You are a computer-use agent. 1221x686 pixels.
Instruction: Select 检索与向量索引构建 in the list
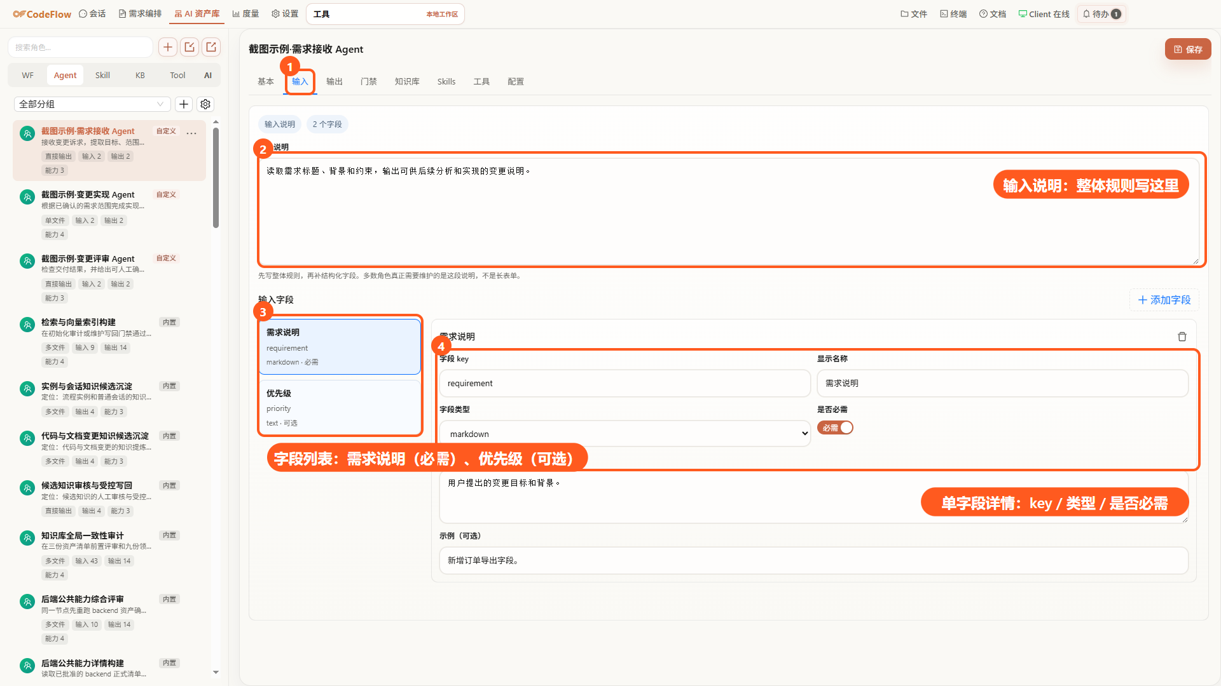tap(109, 342)
